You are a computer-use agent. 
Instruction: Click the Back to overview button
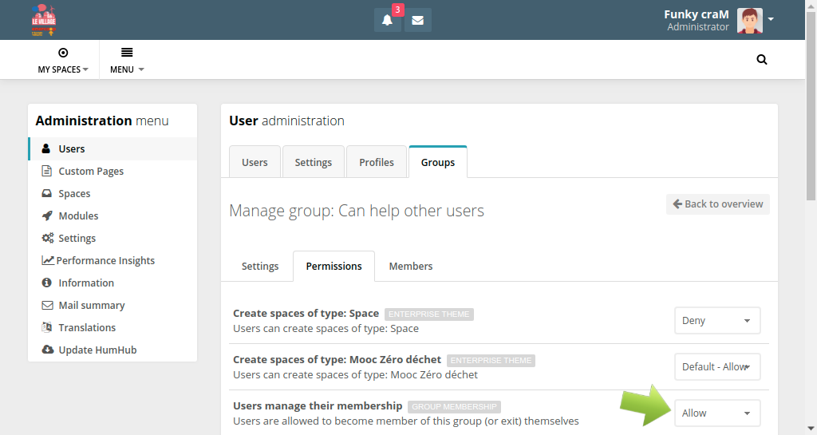pyautogui.click(x=717, y=204)
